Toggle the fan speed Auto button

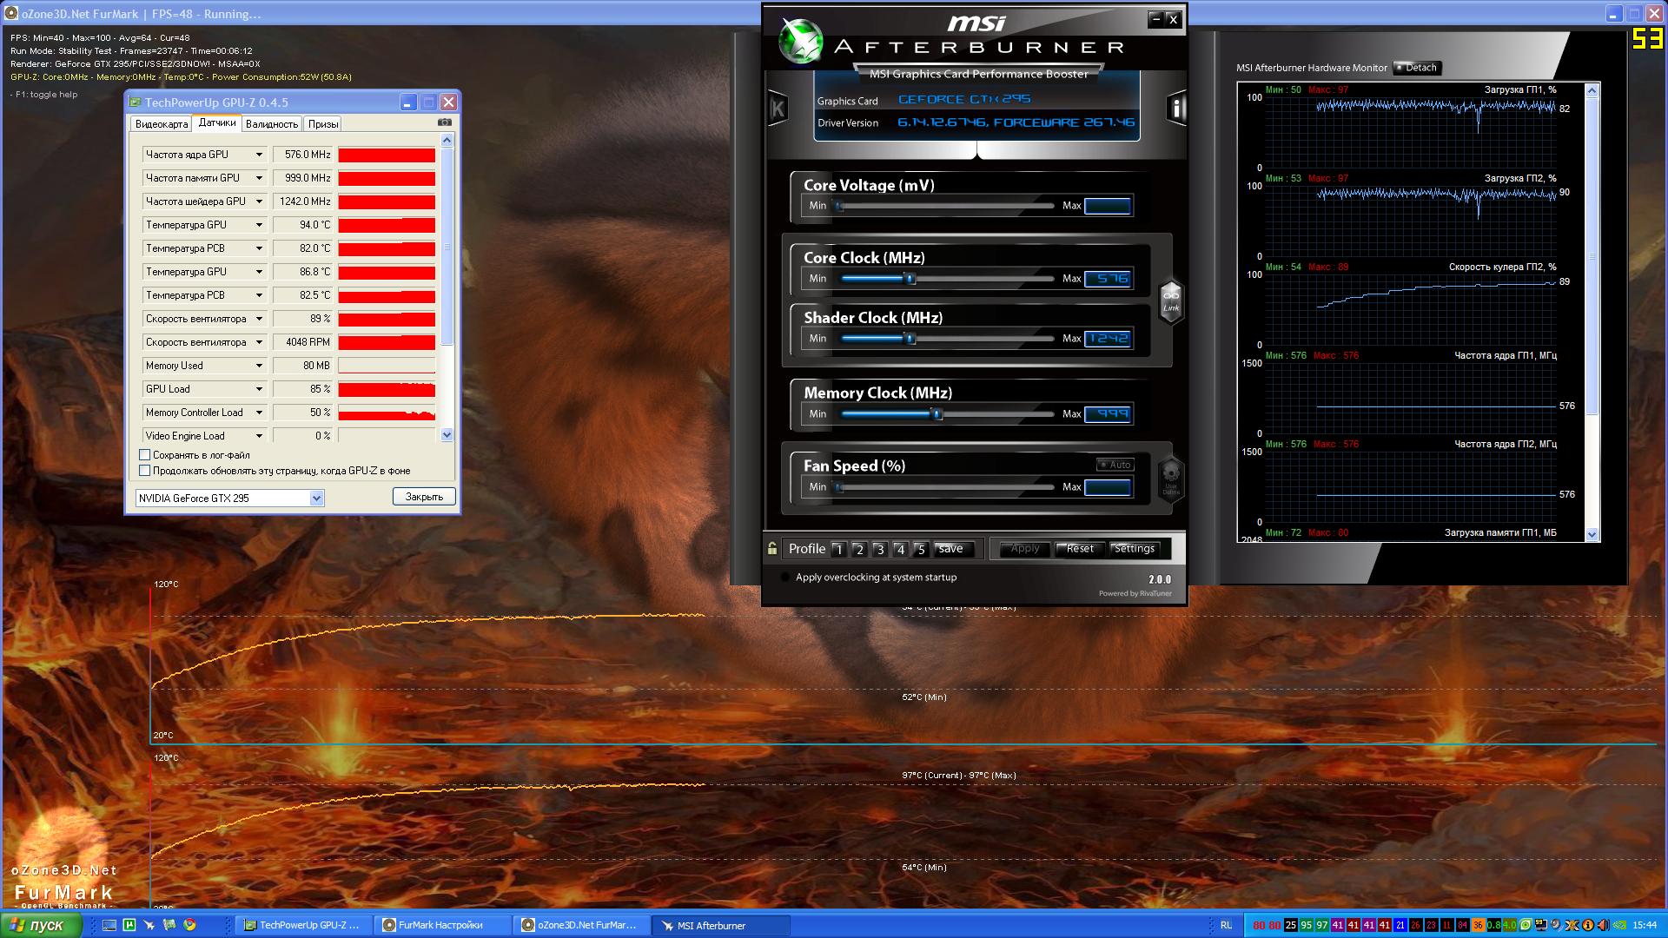(1115, 465)
